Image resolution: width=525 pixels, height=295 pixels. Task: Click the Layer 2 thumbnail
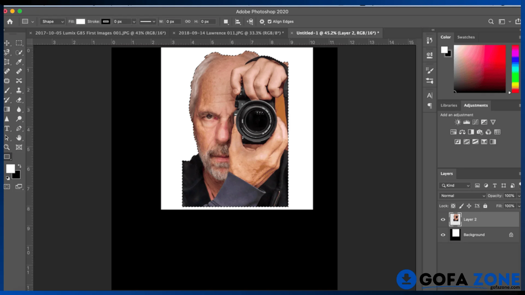[x=455, y=219]
